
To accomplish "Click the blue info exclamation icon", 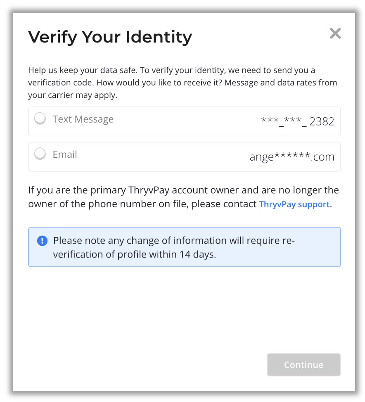I will pyautogui.click(x=42, y=241).
